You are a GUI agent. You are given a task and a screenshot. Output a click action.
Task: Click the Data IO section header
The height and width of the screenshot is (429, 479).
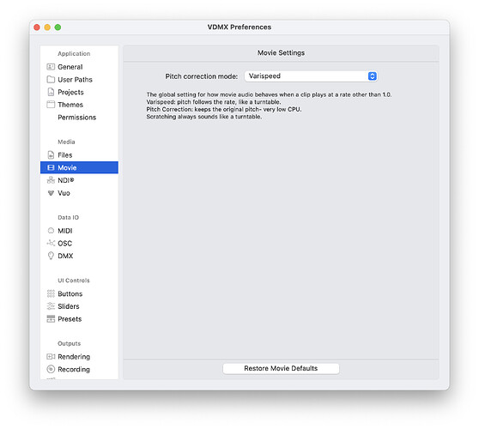click(x=68, y=217)
